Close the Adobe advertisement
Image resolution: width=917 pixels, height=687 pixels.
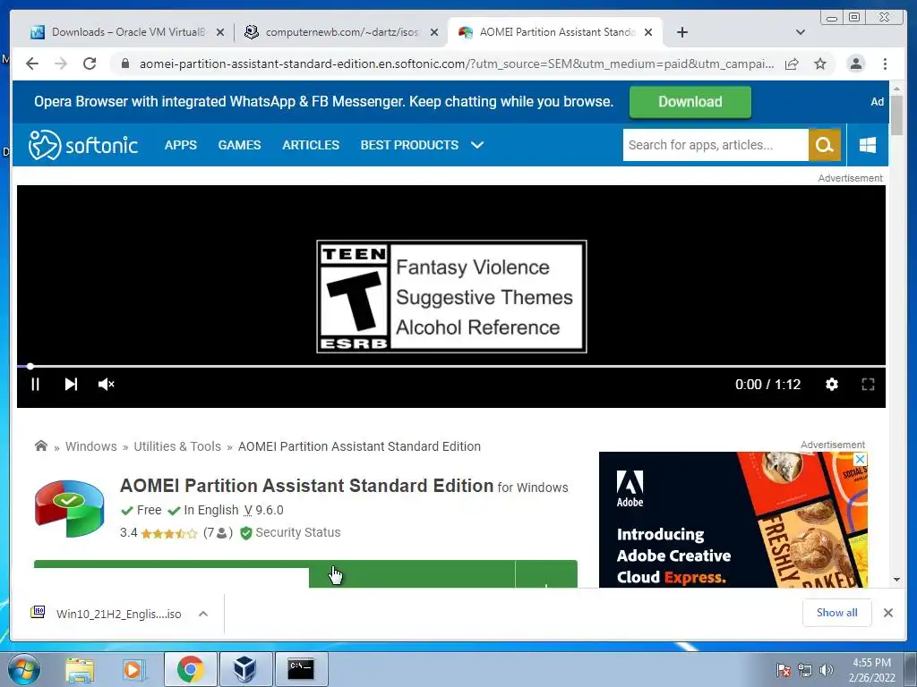click(861, 459)
